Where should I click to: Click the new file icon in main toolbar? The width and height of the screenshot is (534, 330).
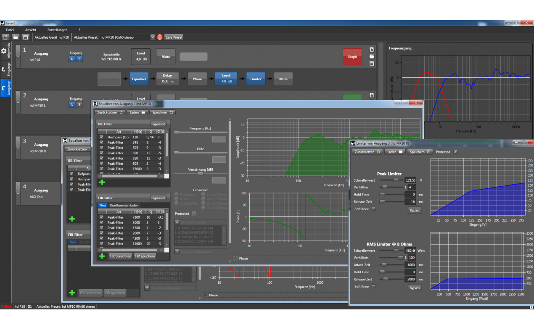pyautogui.click(x=6, y=37)
